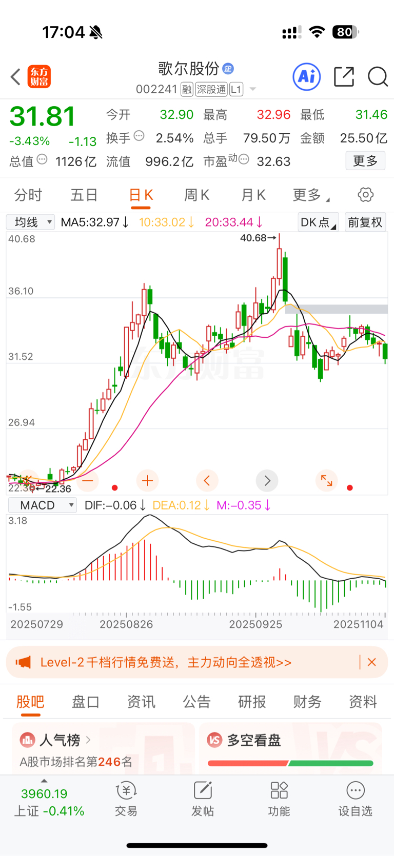The width and height of the screenshot is (394, 856).
Task: Tap the DIF:-0.06 value label
Action: pyautogui.click(x=115, y=505)
